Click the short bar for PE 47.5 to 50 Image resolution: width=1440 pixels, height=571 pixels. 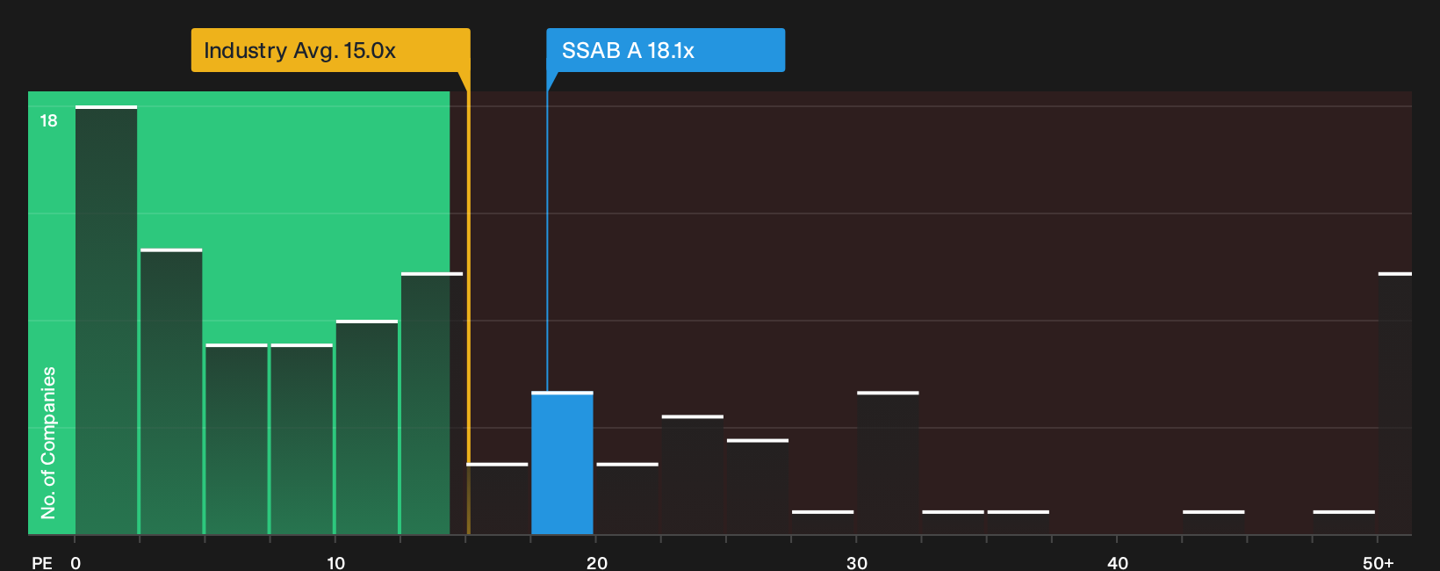pos(1344,523)
